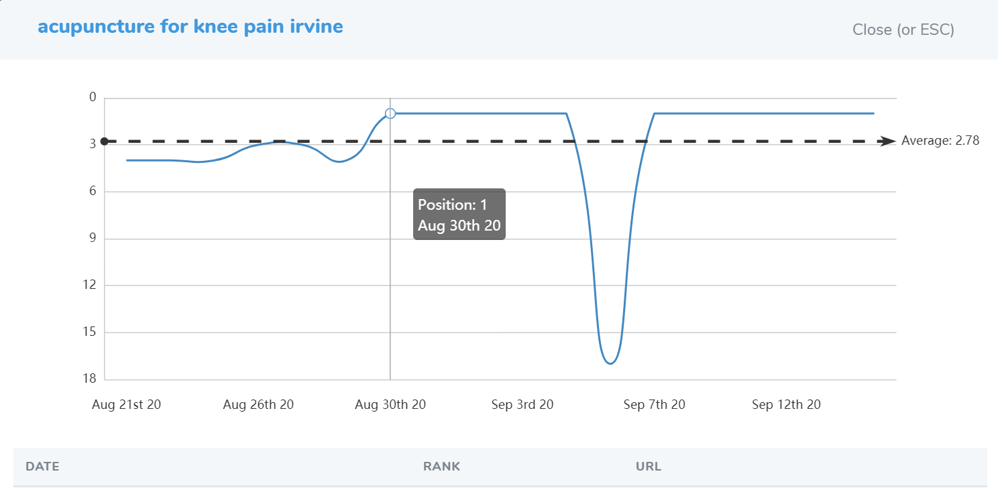Select the 'Sep 7th 20' axis label
Viewport: 998px width, 488px height.
click(654, 404)
